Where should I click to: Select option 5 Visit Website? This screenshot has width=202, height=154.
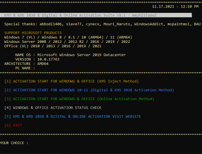[x=73, y=117]
